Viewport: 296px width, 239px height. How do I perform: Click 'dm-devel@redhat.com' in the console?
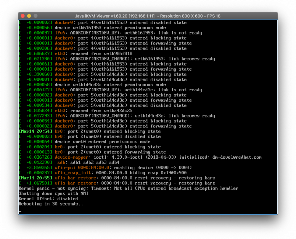[237, 157]
